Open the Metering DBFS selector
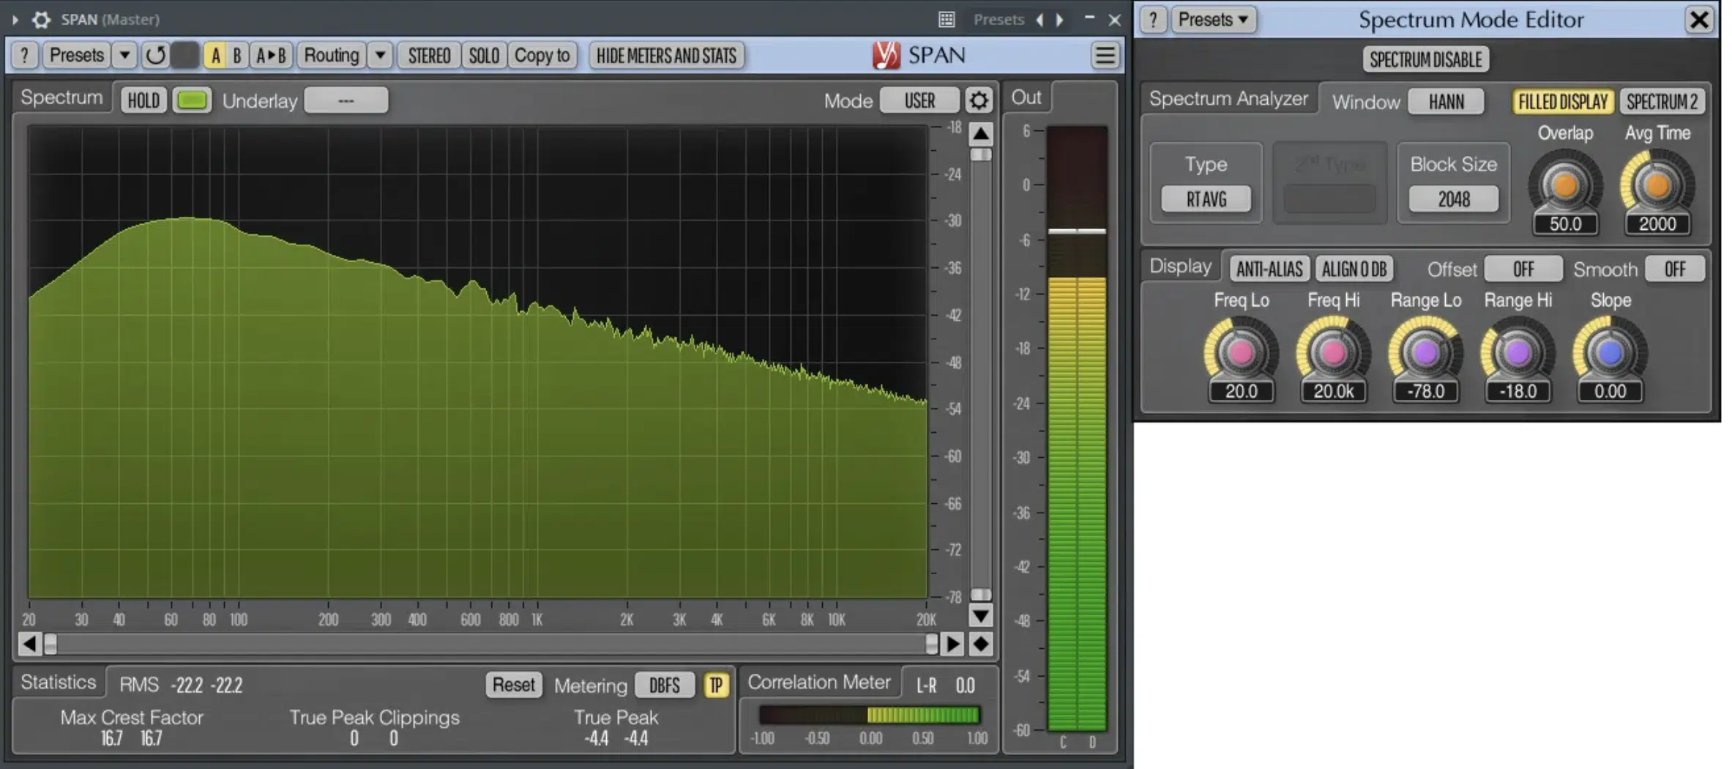This screenshot has width=1732, height=769. pos(664,685)
